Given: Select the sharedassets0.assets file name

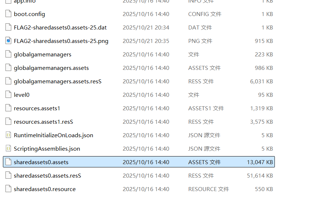Looking at the screenshot, I should tap(41, 162).
